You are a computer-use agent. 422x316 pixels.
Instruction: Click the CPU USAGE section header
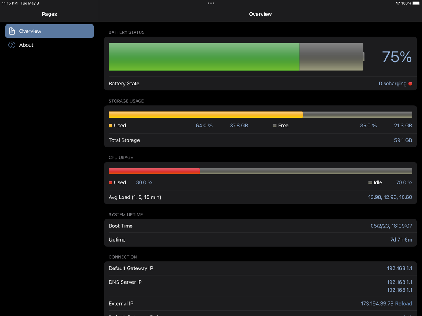pyautogui.click(x=120, y=158)
